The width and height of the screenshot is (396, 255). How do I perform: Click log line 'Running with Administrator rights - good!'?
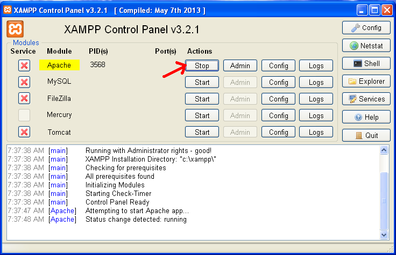click(148, 151)
